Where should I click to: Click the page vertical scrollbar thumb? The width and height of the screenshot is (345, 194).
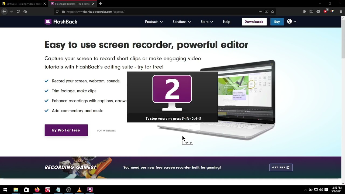(343, 39)
